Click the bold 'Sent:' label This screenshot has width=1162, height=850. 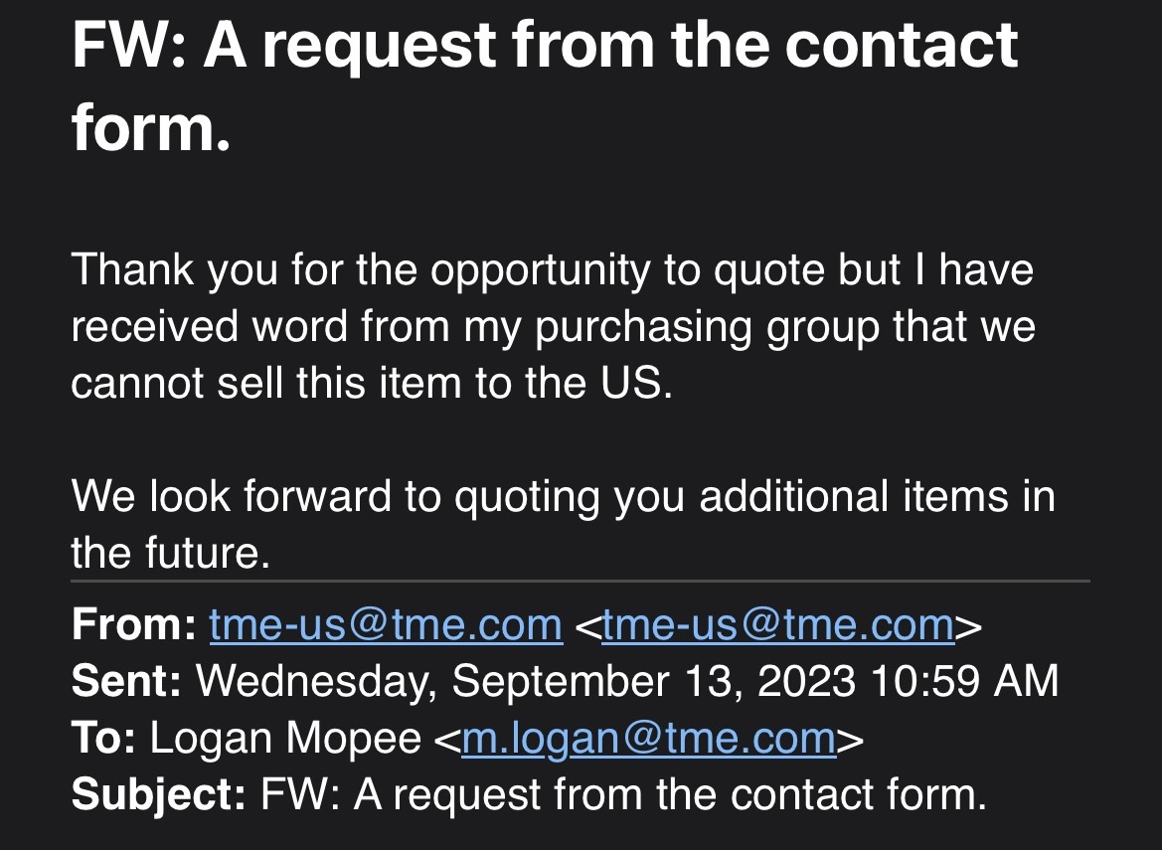point(126,681)
